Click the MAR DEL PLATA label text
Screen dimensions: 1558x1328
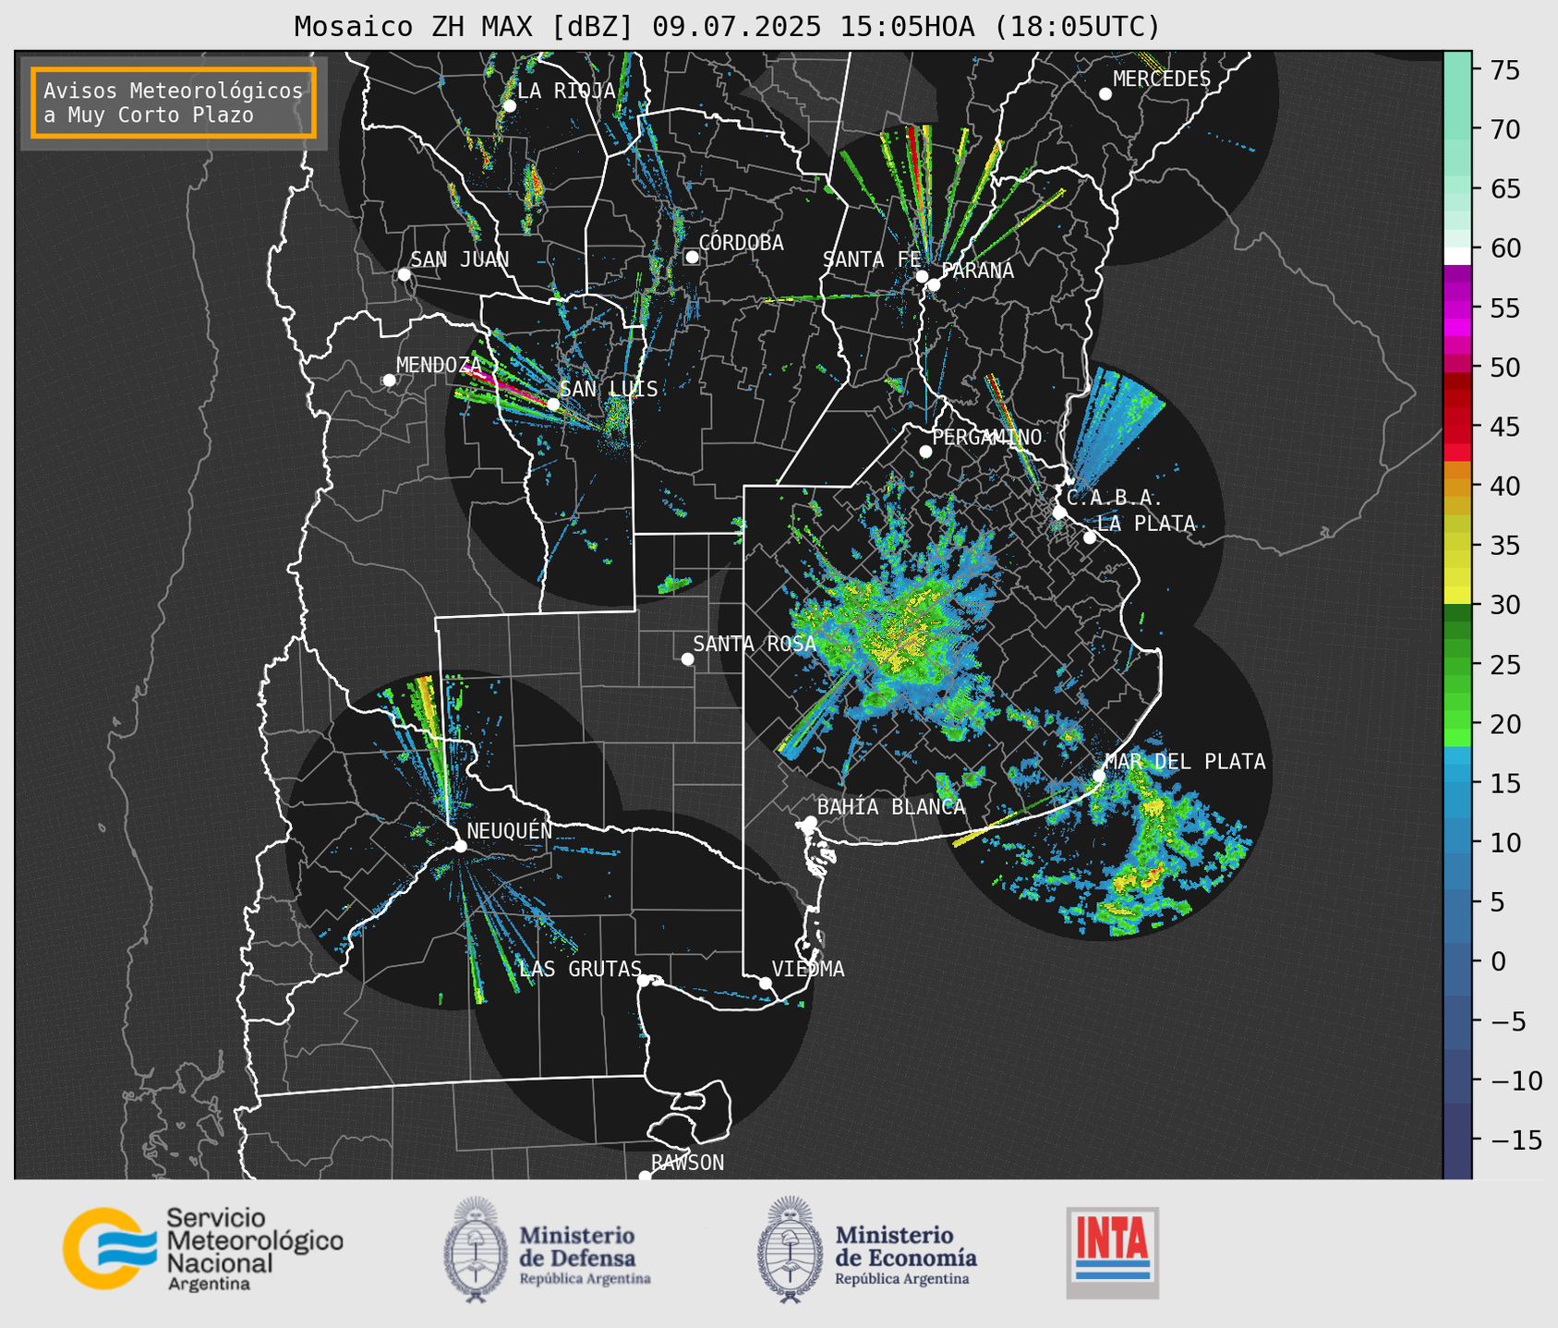[x=1185, y=762]
